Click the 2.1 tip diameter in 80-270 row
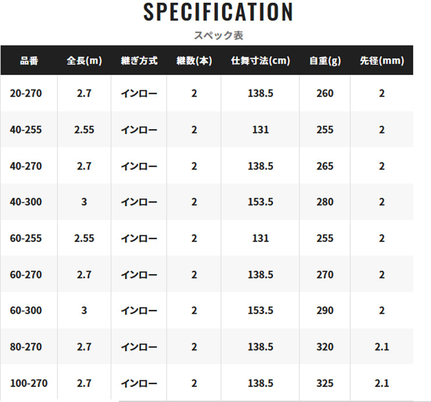 (381, 347)
